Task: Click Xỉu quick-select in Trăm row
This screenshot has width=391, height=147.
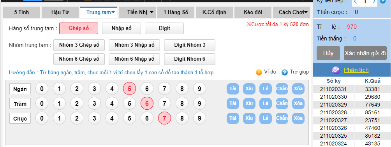Action: tap(249, 103)
